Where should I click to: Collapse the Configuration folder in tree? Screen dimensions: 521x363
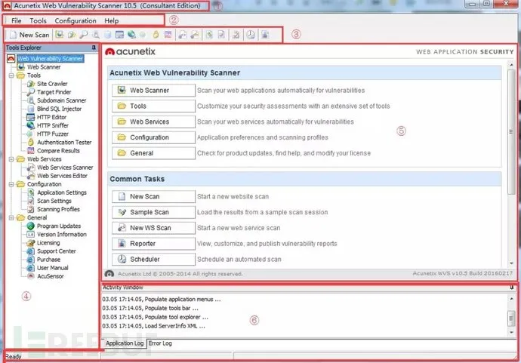(11, 184)
